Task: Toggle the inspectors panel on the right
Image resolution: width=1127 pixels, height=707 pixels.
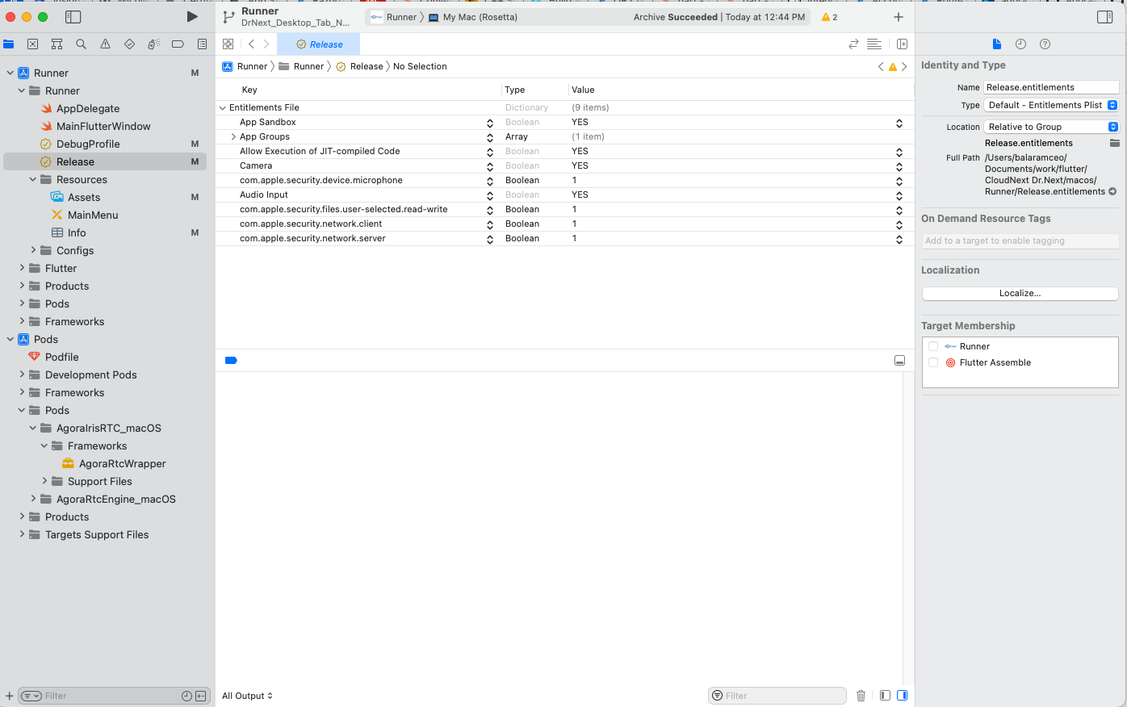Action: pos(1105,16)
